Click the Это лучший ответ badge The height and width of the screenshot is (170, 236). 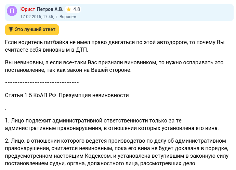[32, 30]
